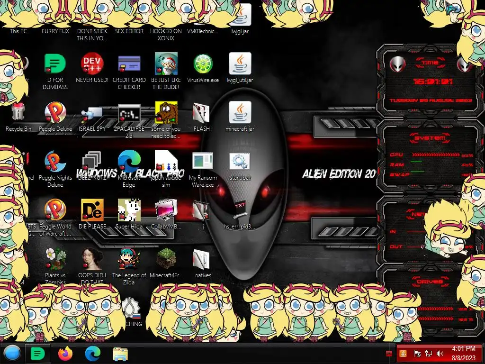Launch Firefox from the taskbar
Image resolution: width=485 pixels, height=364 pixels.
[65, 354]
